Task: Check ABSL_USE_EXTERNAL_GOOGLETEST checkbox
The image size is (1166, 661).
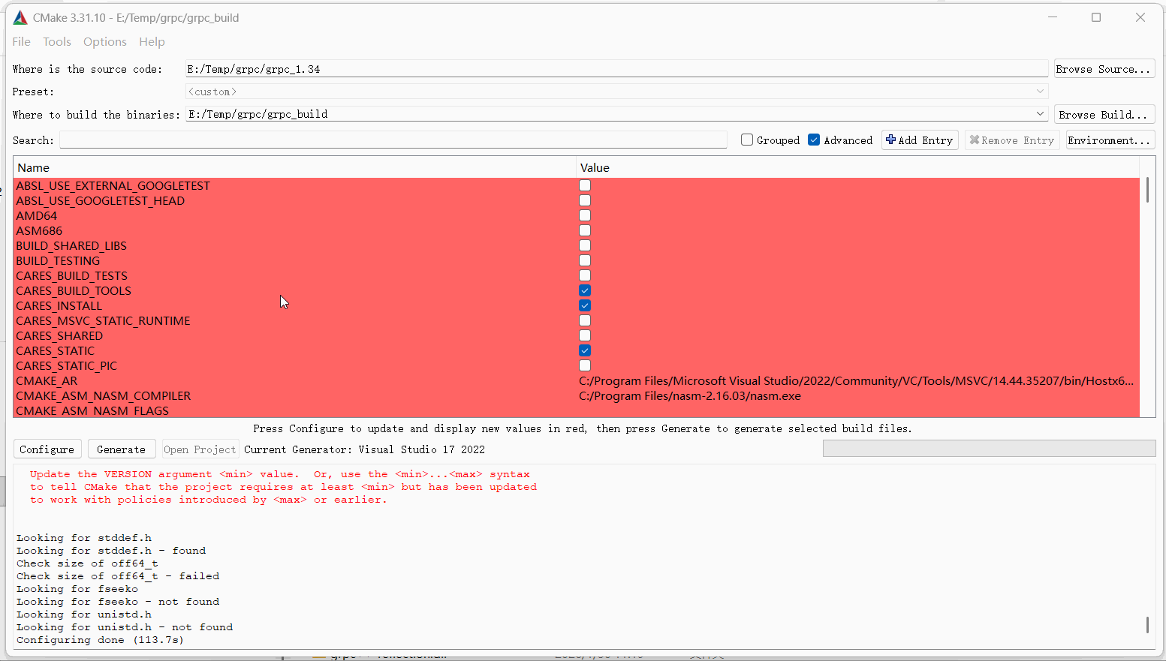Action: [x=585, y=185]
